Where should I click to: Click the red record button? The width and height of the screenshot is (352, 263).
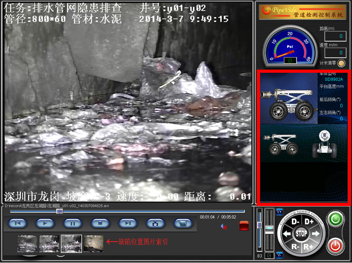click(x=244, y=225)
